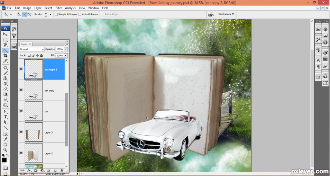Select the Lasso tool

pyautogui.click(x=5, y=45)
